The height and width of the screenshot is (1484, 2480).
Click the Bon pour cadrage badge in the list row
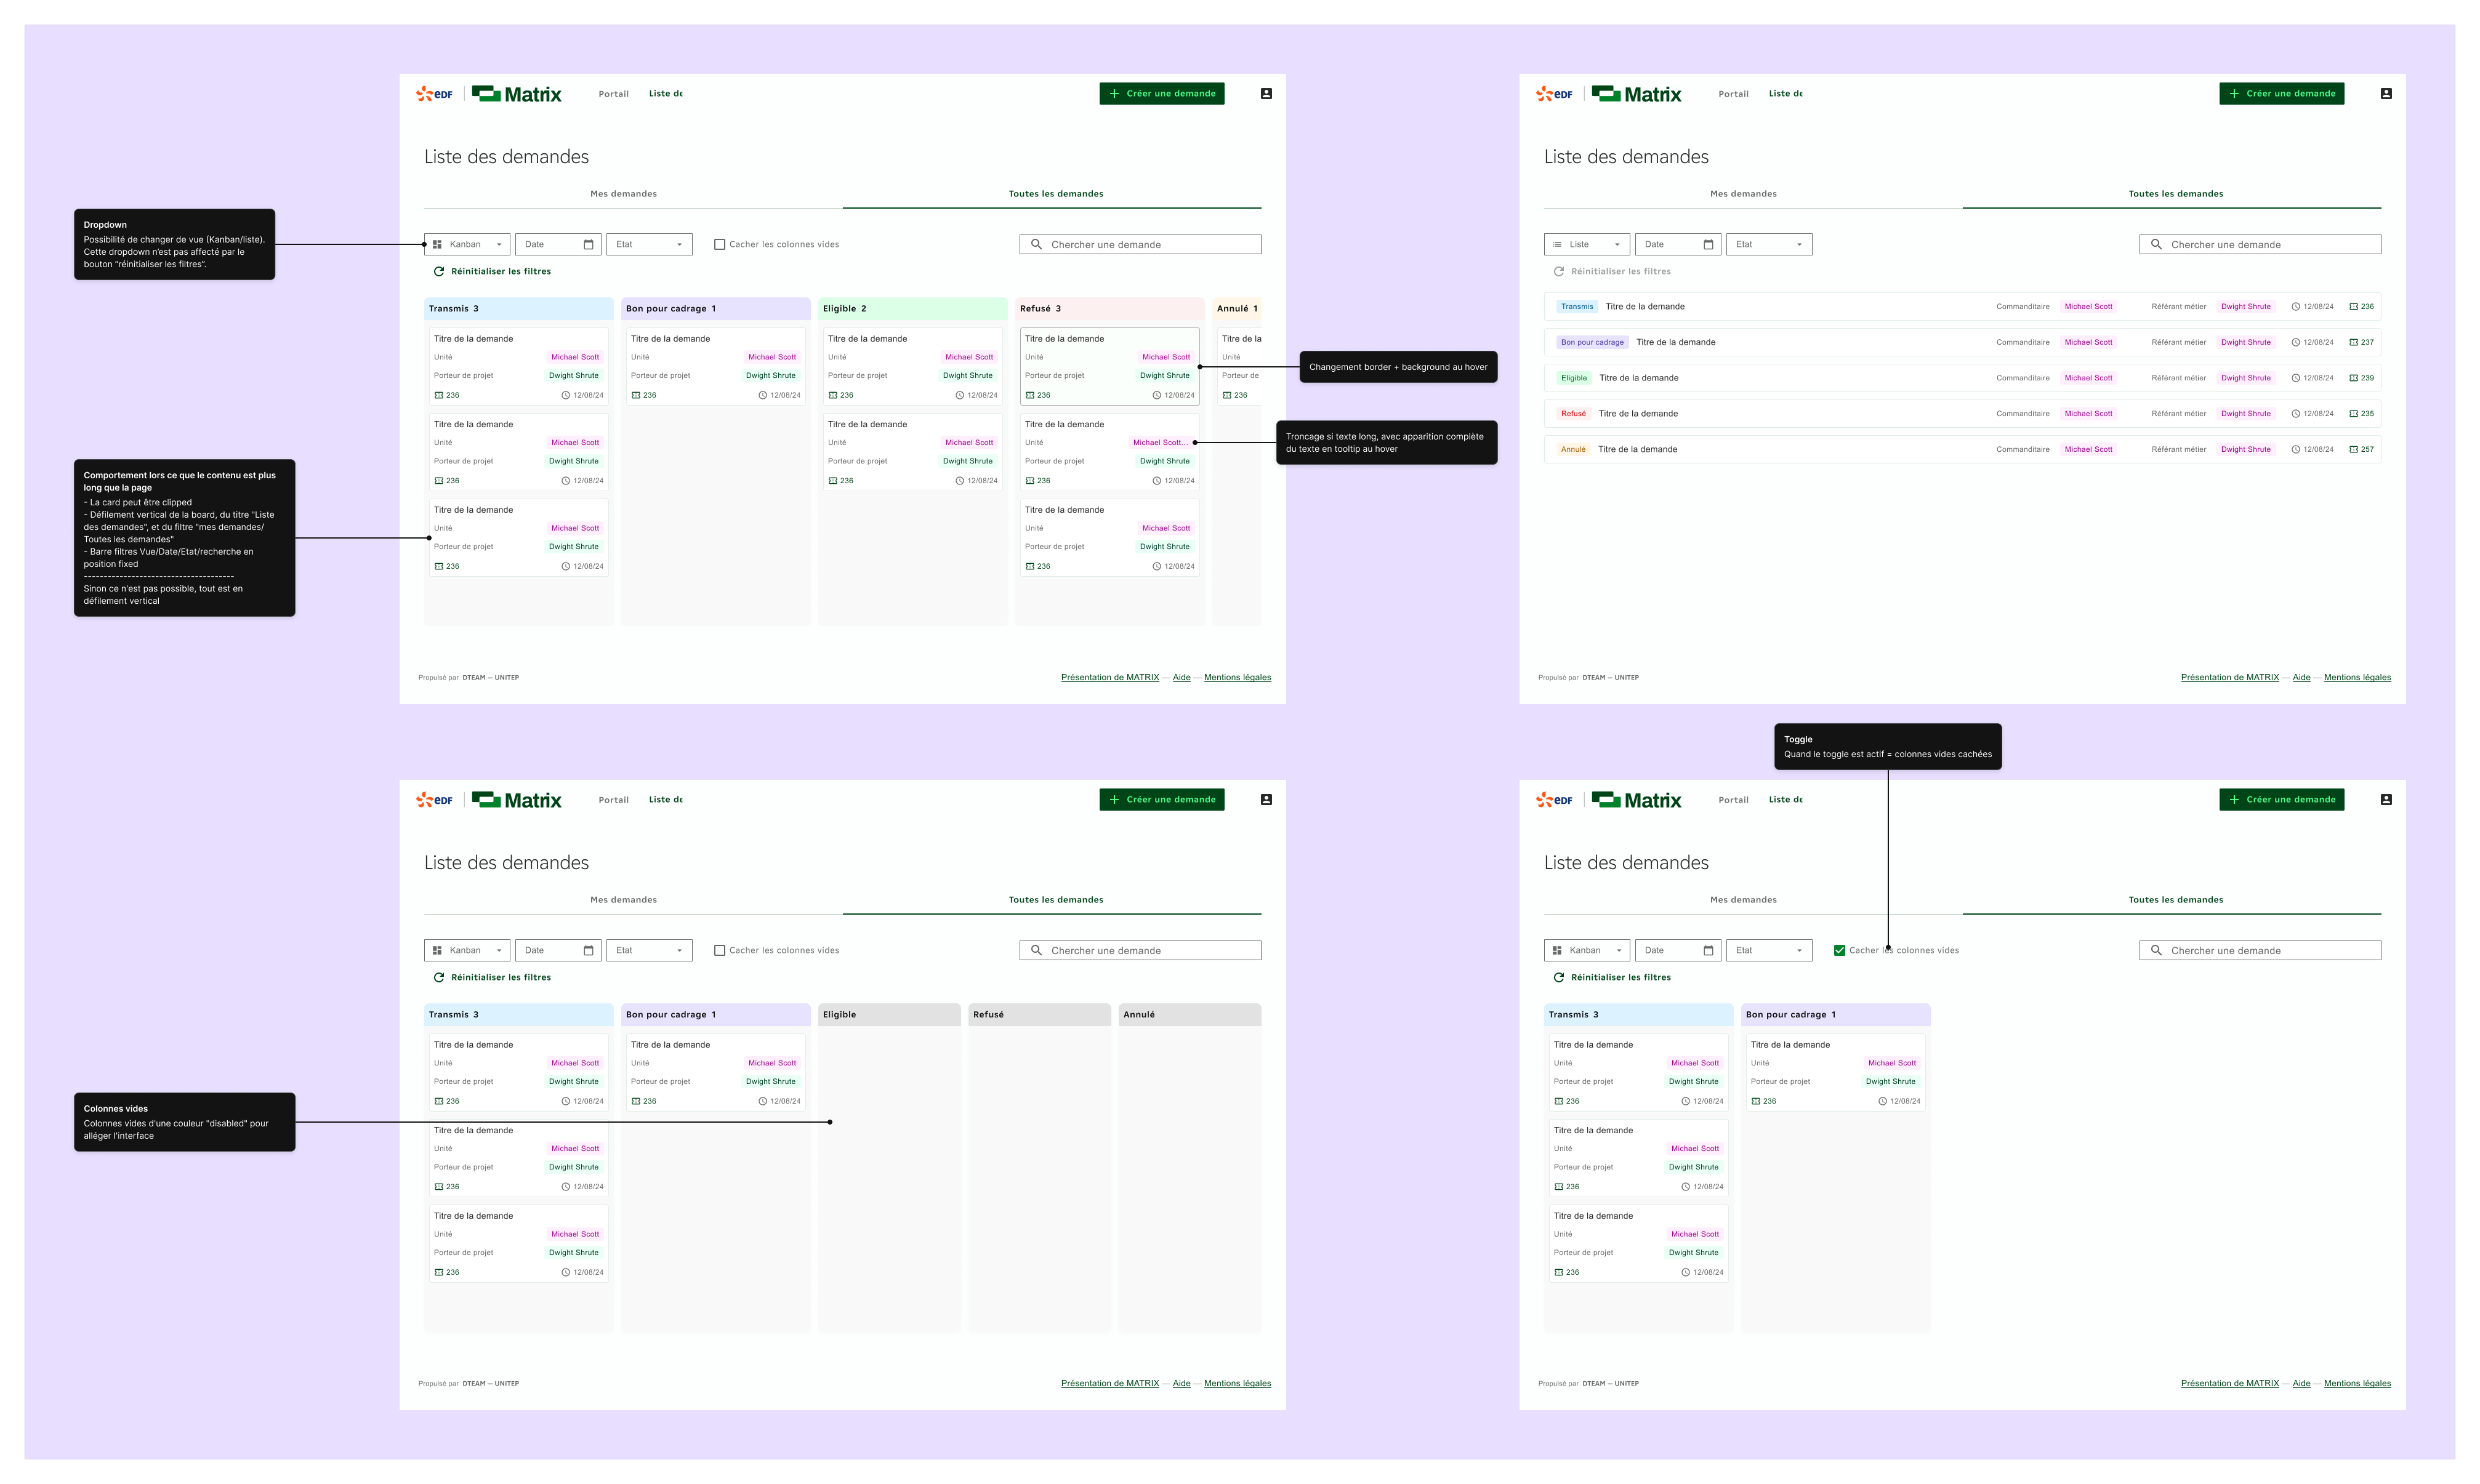(x=1592, y=342)
